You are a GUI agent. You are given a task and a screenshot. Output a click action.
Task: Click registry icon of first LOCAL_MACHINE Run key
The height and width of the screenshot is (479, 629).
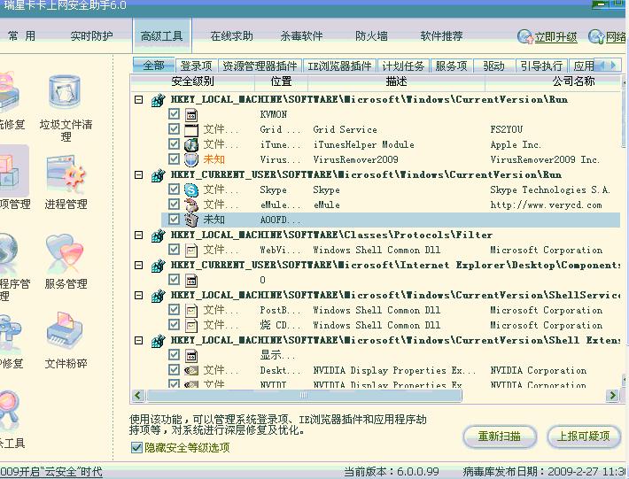[159, 100]
